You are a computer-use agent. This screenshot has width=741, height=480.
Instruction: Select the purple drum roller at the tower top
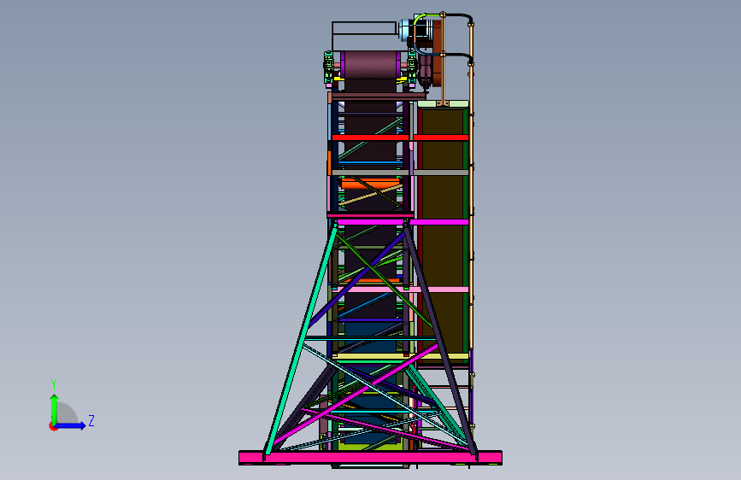pos(371,65)
